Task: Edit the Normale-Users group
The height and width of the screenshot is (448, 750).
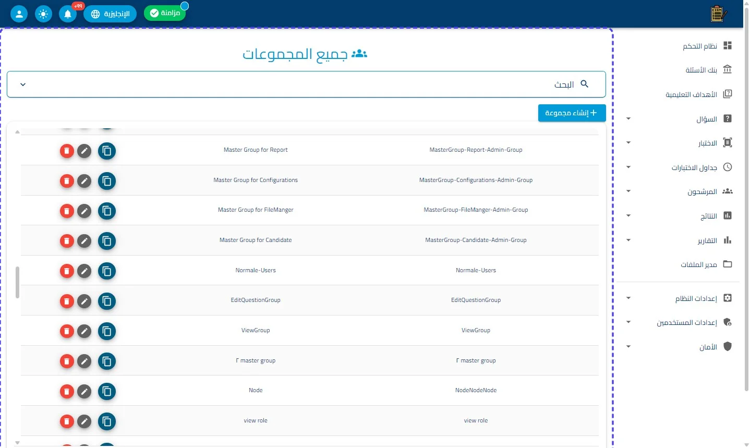Action: point(84,271)
